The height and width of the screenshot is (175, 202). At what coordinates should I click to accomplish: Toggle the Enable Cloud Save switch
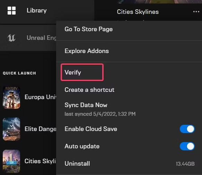(x=187, y=129)
